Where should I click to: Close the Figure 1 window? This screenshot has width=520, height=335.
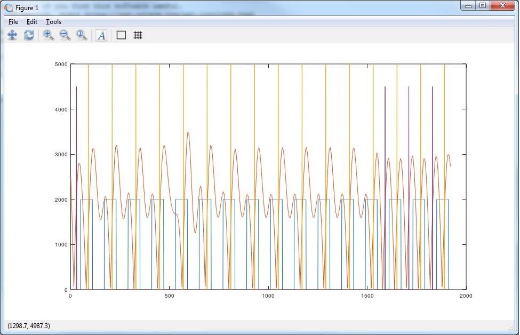pos(501,6)
